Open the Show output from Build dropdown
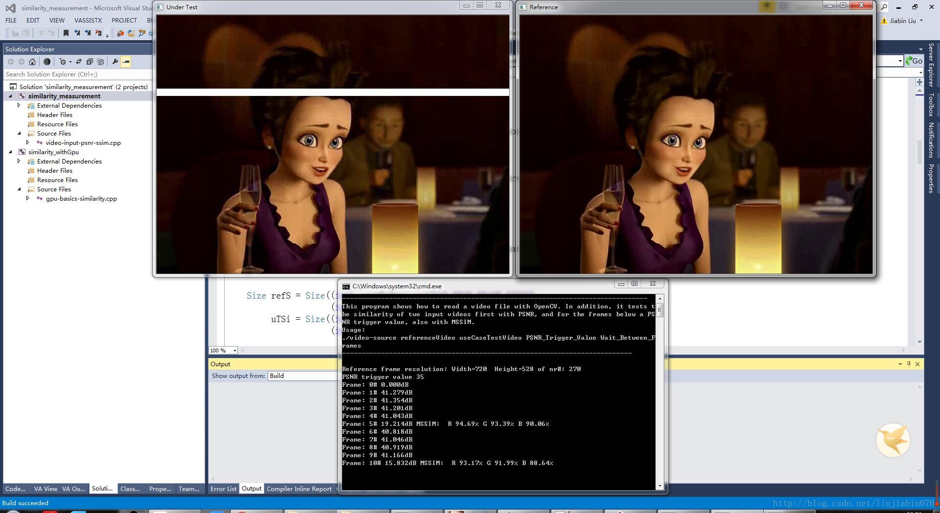The image size is (940, 513). coord(302,376)
